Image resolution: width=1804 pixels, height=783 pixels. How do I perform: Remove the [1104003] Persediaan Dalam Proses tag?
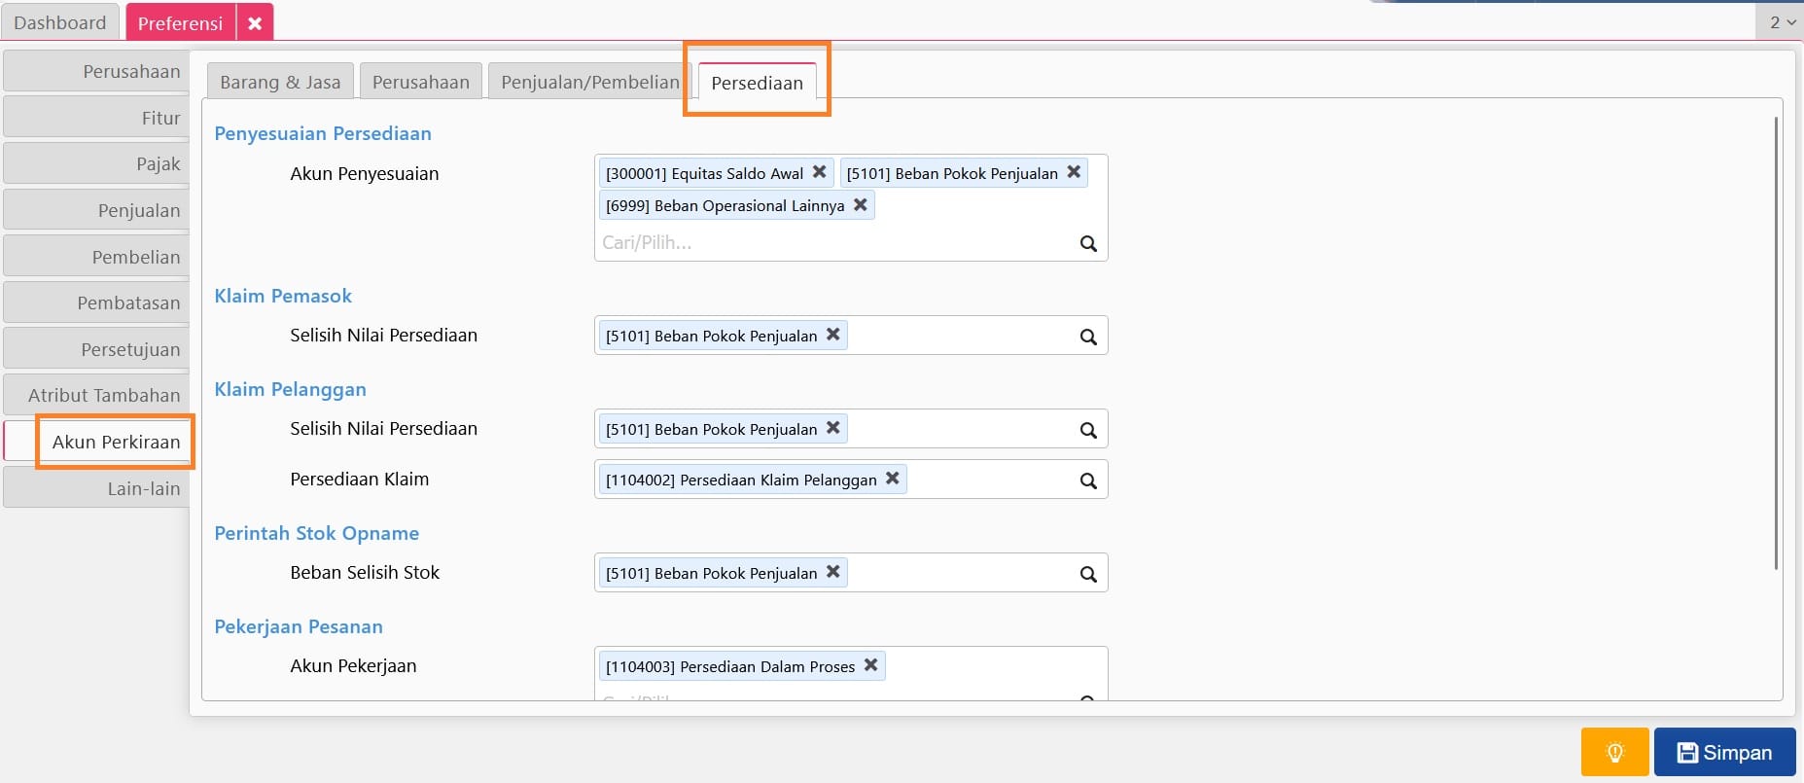870,665
